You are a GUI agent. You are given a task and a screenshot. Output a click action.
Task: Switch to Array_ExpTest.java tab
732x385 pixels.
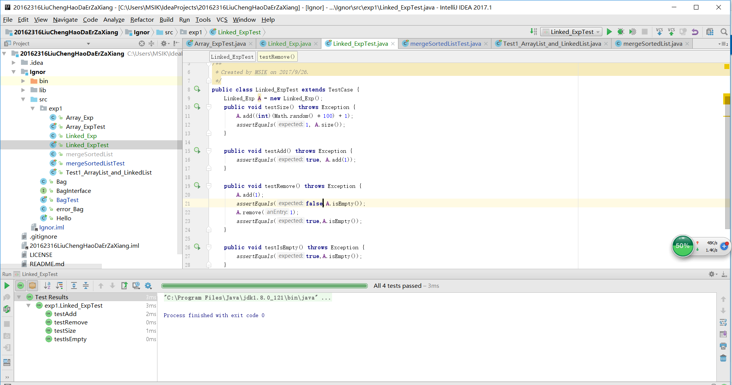click(x=220, y=44)
